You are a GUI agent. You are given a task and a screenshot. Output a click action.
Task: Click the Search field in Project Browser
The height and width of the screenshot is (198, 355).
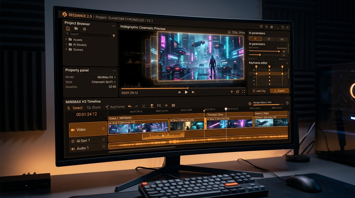click(88, 34)
